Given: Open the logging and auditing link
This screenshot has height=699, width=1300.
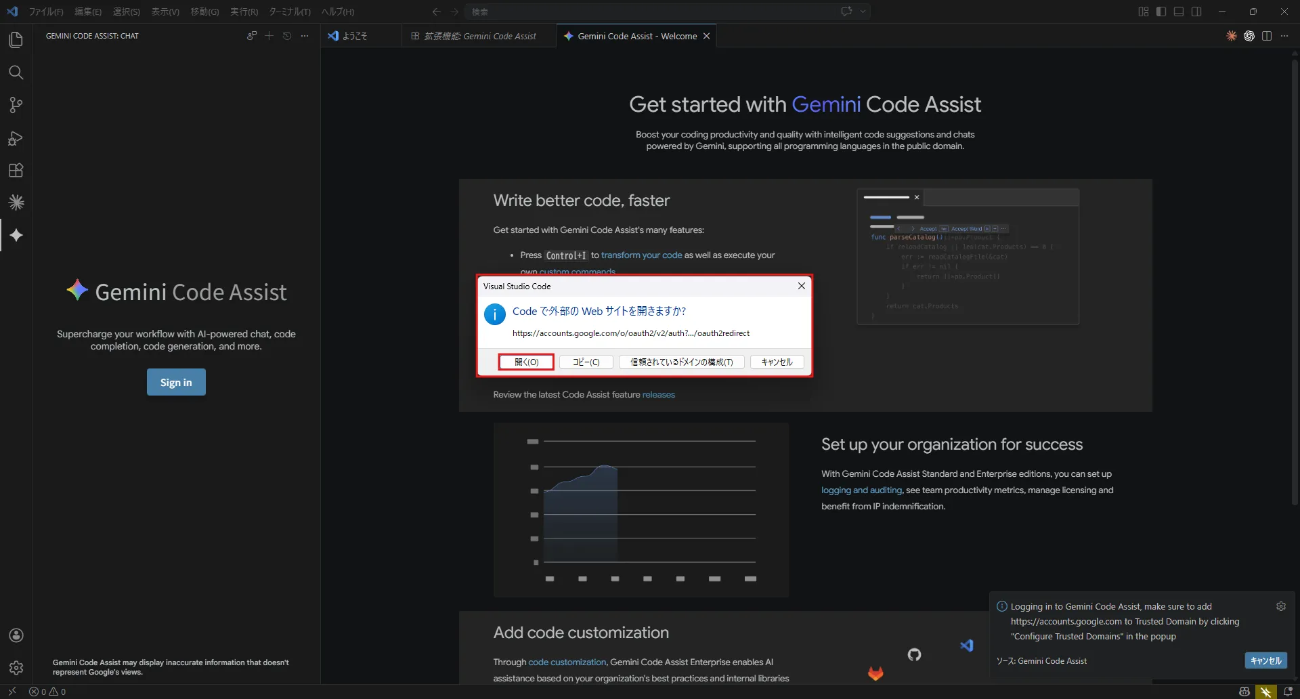Looking at the screenshot, I should click(861, 490).
